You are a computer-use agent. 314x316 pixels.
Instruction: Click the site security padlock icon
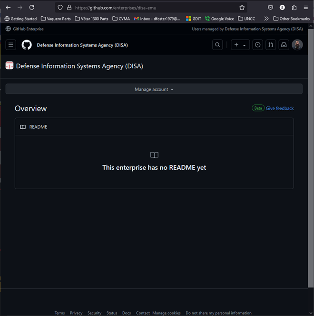point(69,8)
